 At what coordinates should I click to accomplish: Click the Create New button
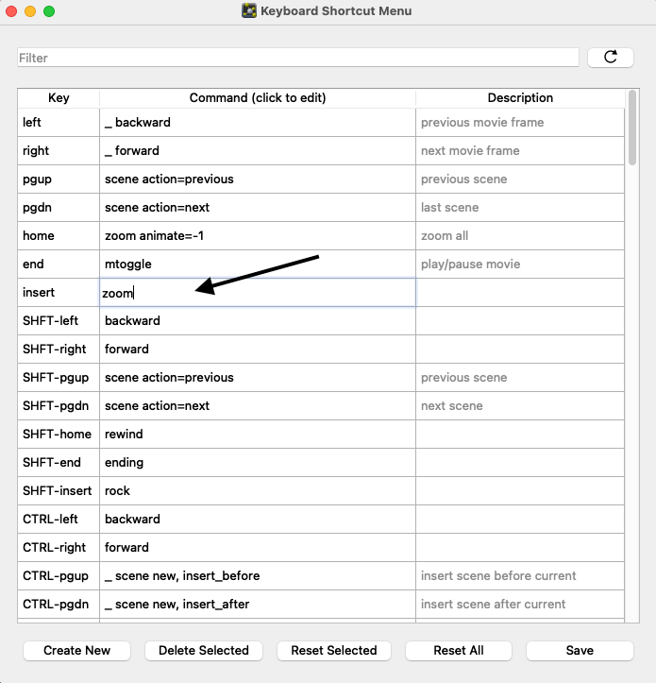click(x=76, y=650)
